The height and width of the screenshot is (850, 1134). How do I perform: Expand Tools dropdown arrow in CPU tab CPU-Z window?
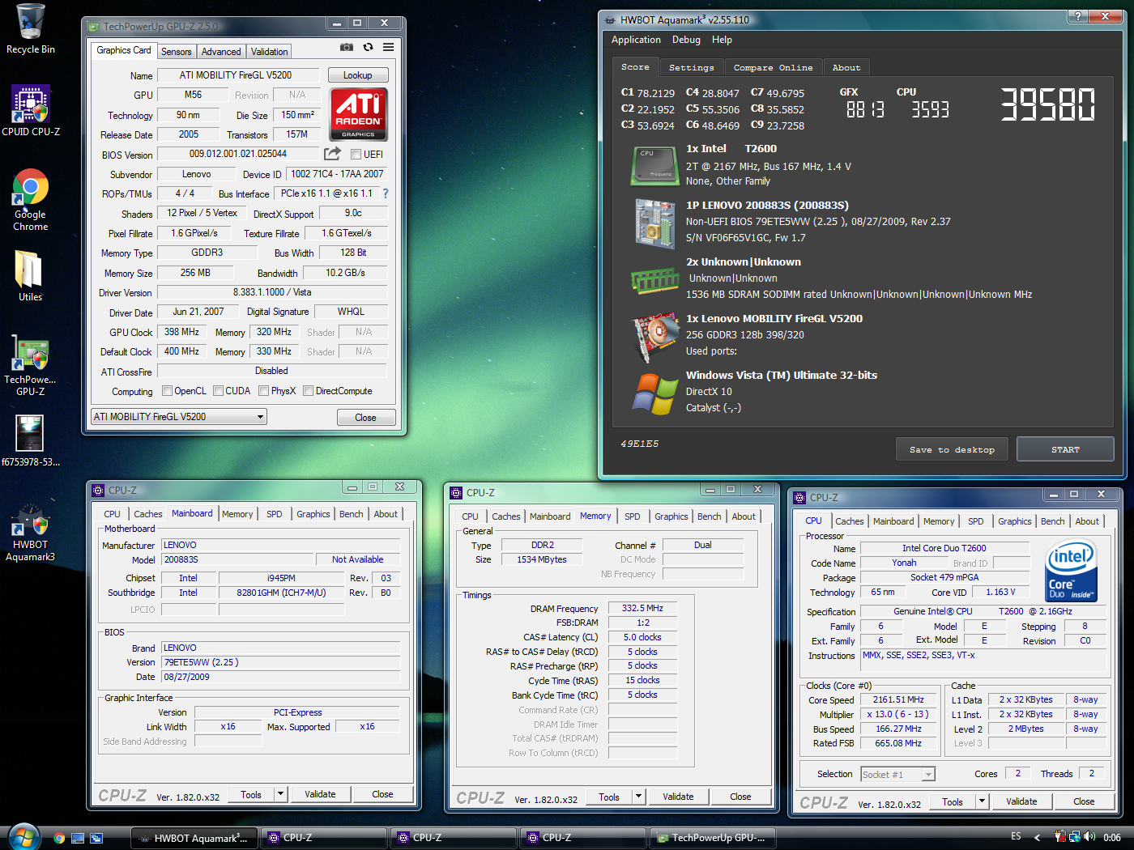click(982, 801)
